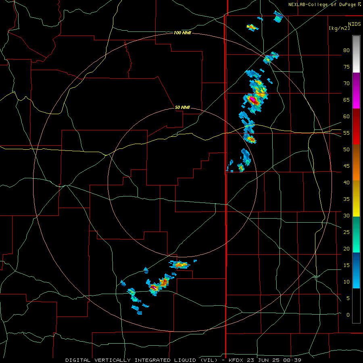The height and width of the screenshot is (363, 363).
Task: Click scale value 0
Action: point(348,315)
